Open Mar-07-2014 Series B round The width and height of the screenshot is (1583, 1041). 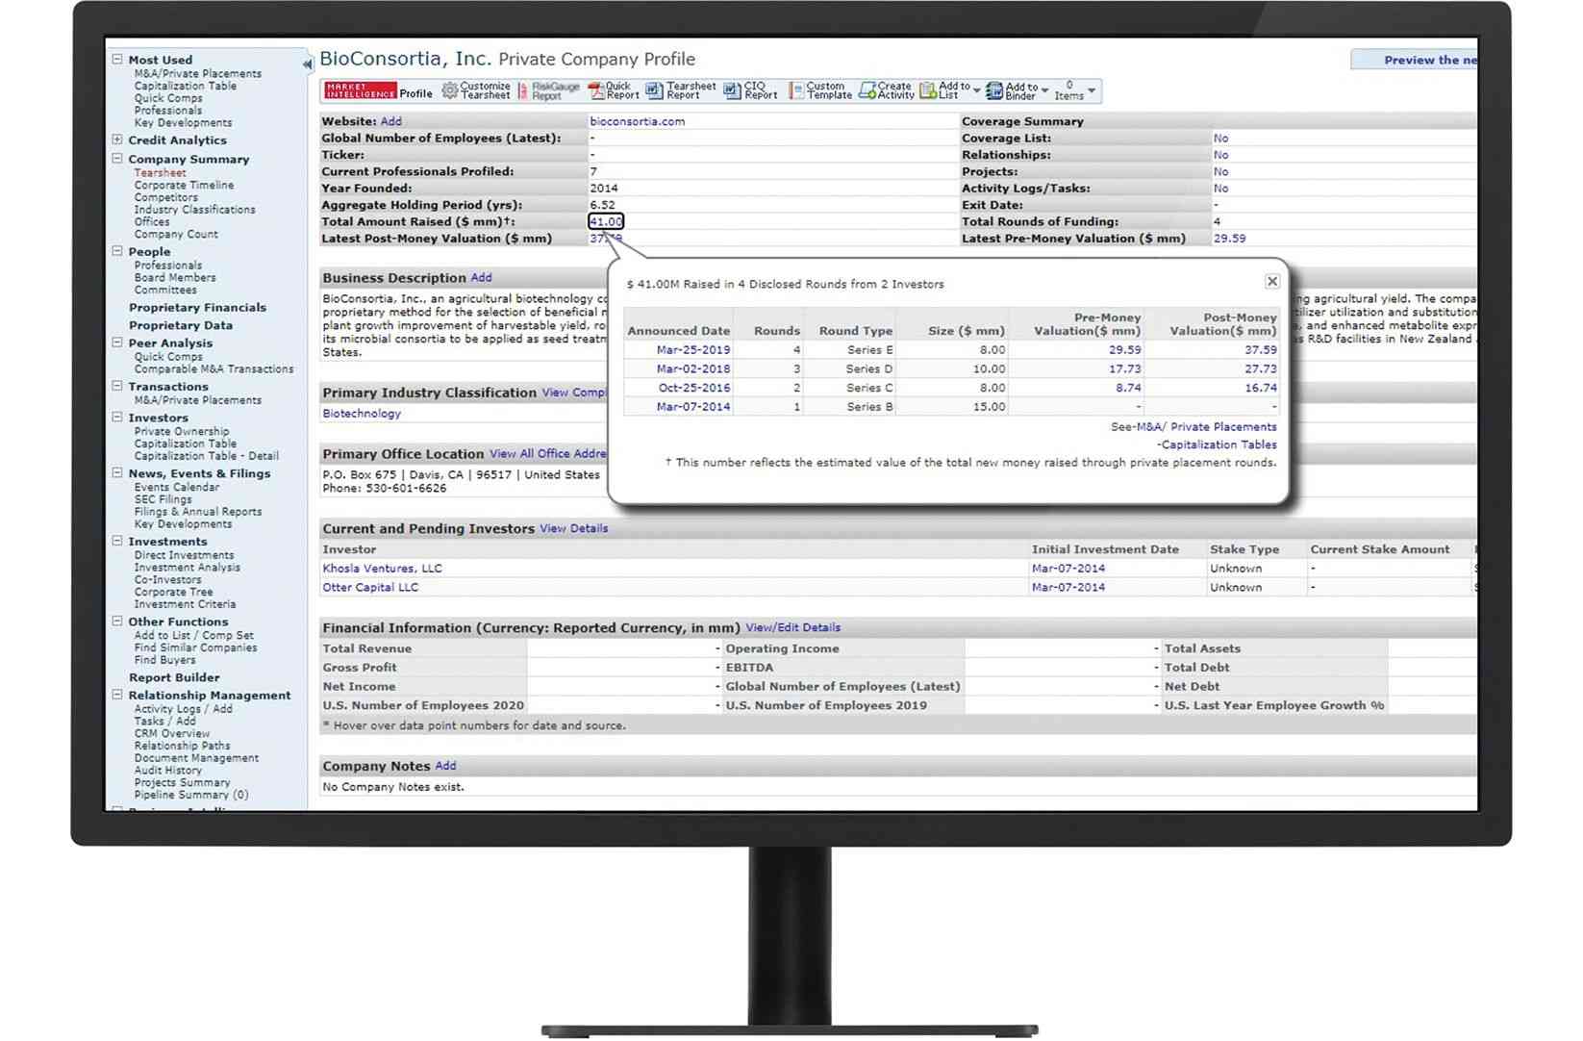click(x=692, y=407)
